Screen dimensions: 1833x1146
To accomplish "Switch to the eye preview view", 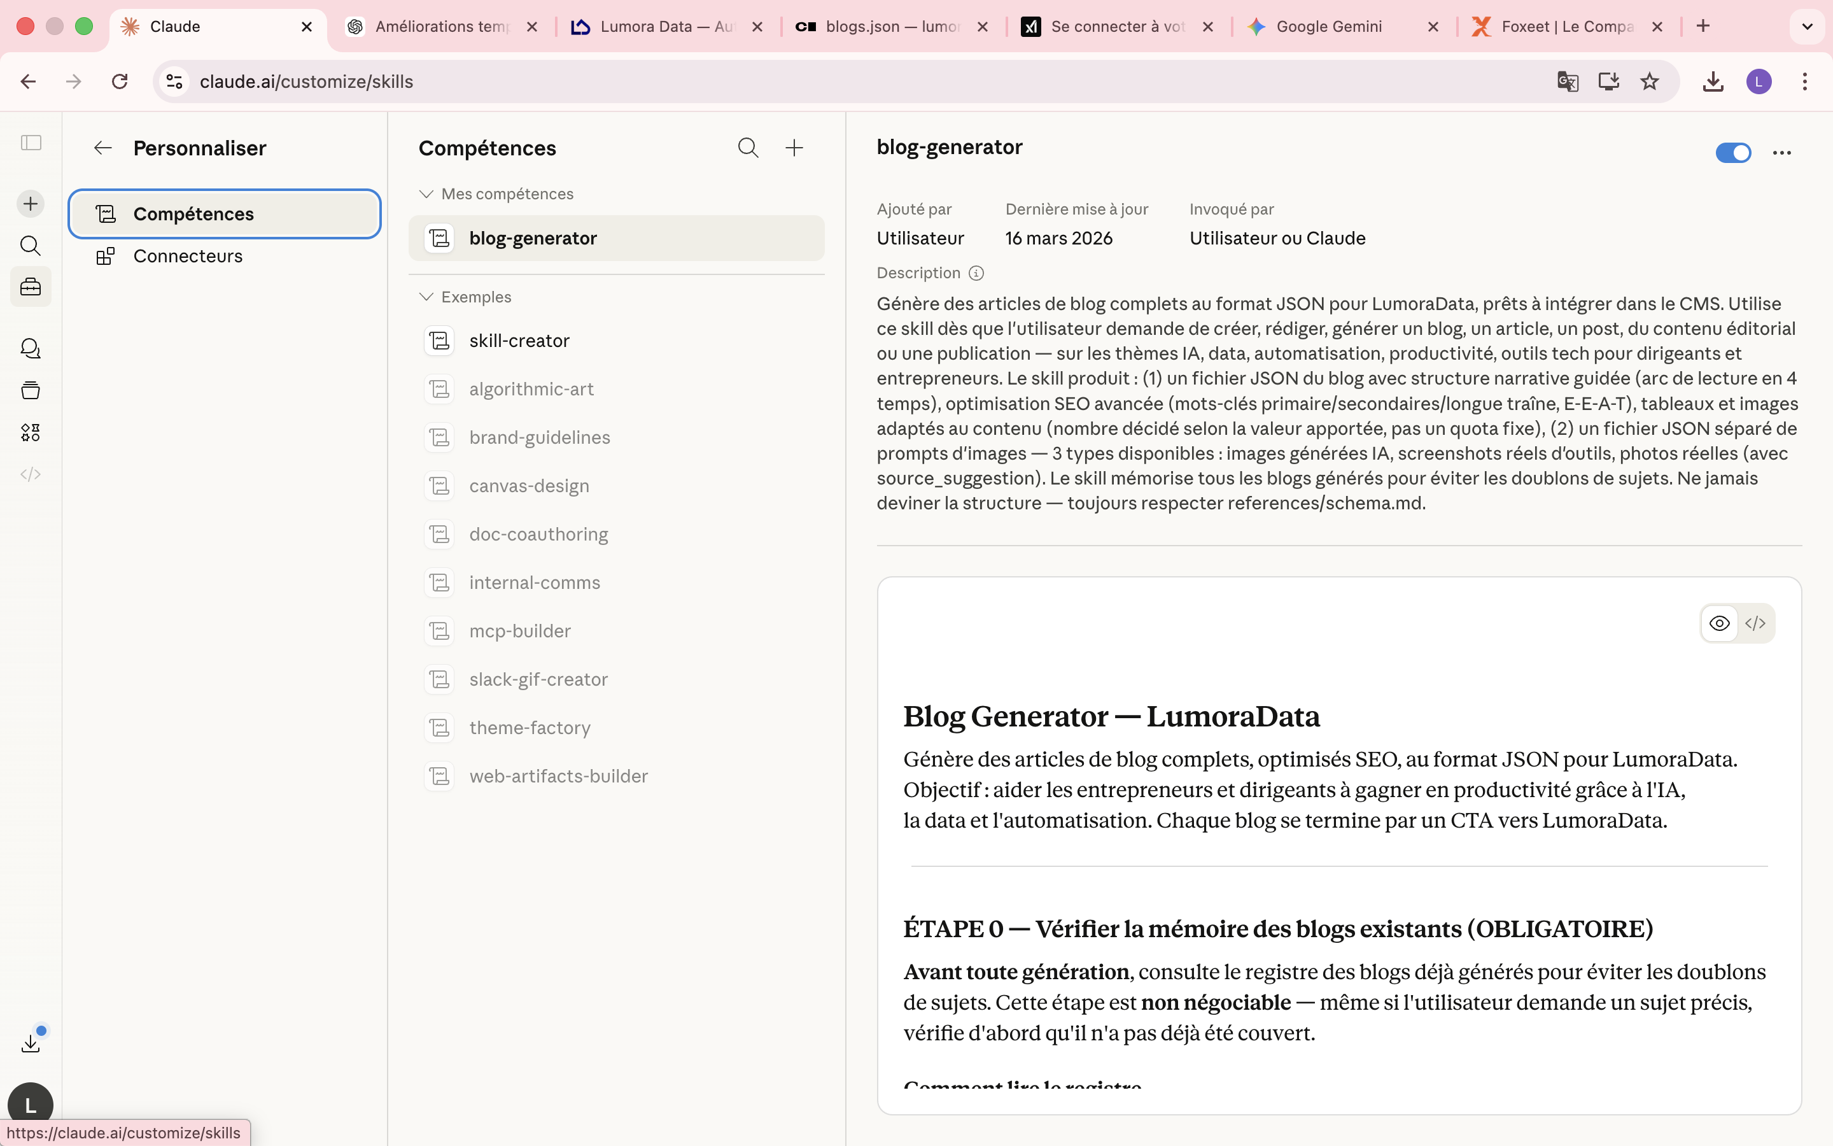I will click(x=1718, y=623).
